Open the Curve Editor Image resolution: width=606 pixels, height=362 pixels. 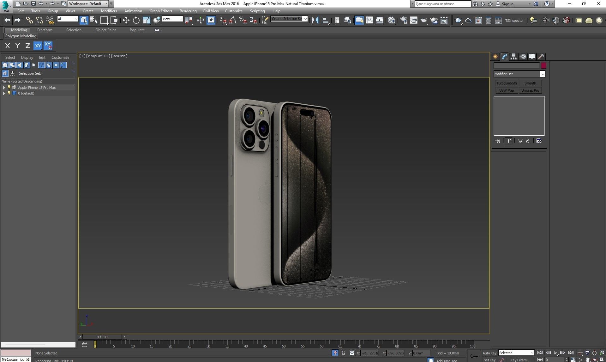(x=369, y=20)
